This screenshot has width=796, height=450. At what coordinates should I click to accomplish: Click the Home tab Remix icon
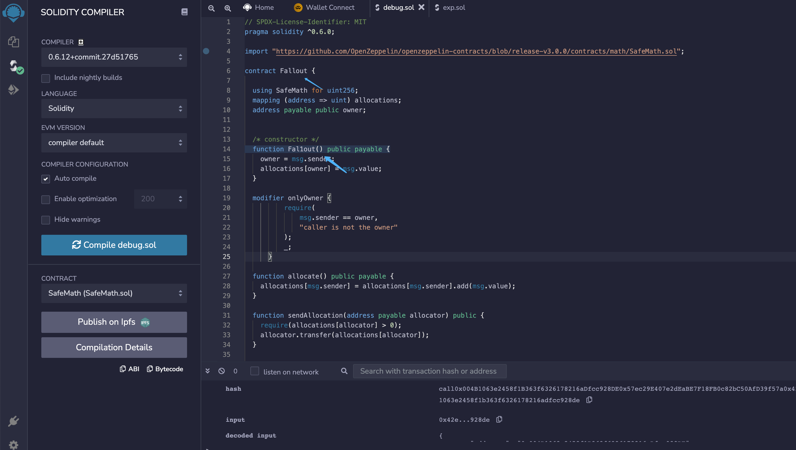[247, 7]
